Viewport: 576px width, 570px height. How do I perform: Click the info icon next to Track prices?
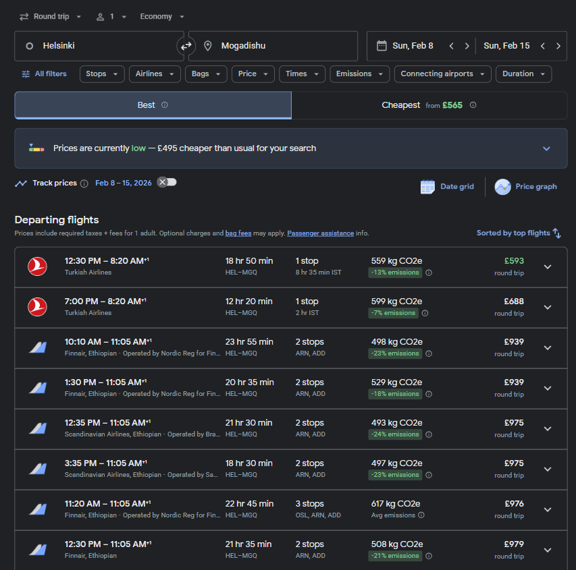[x=84, y=183]
